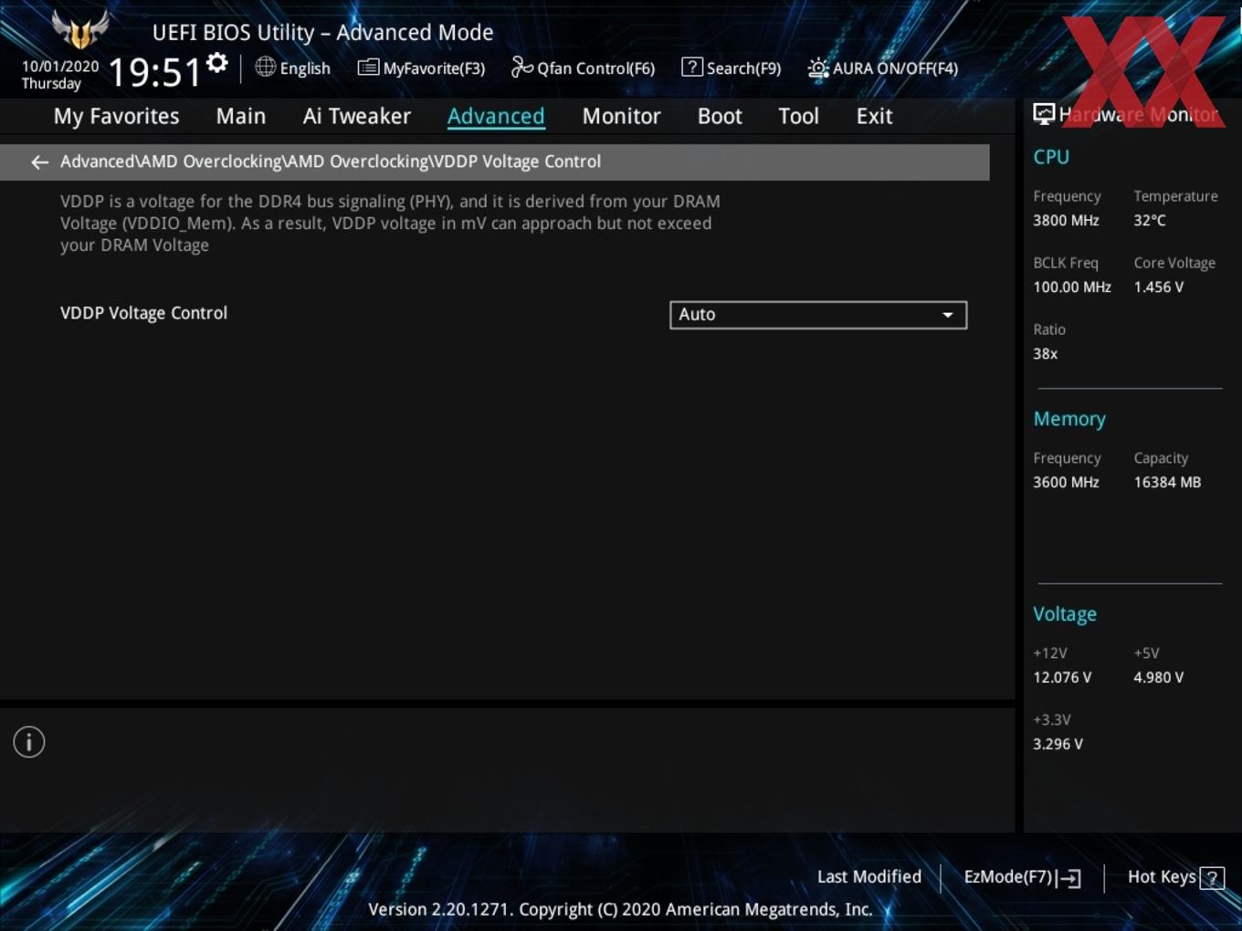
Task: Toggle AURA ON/OFF(F4)
Action: (883, 68)
